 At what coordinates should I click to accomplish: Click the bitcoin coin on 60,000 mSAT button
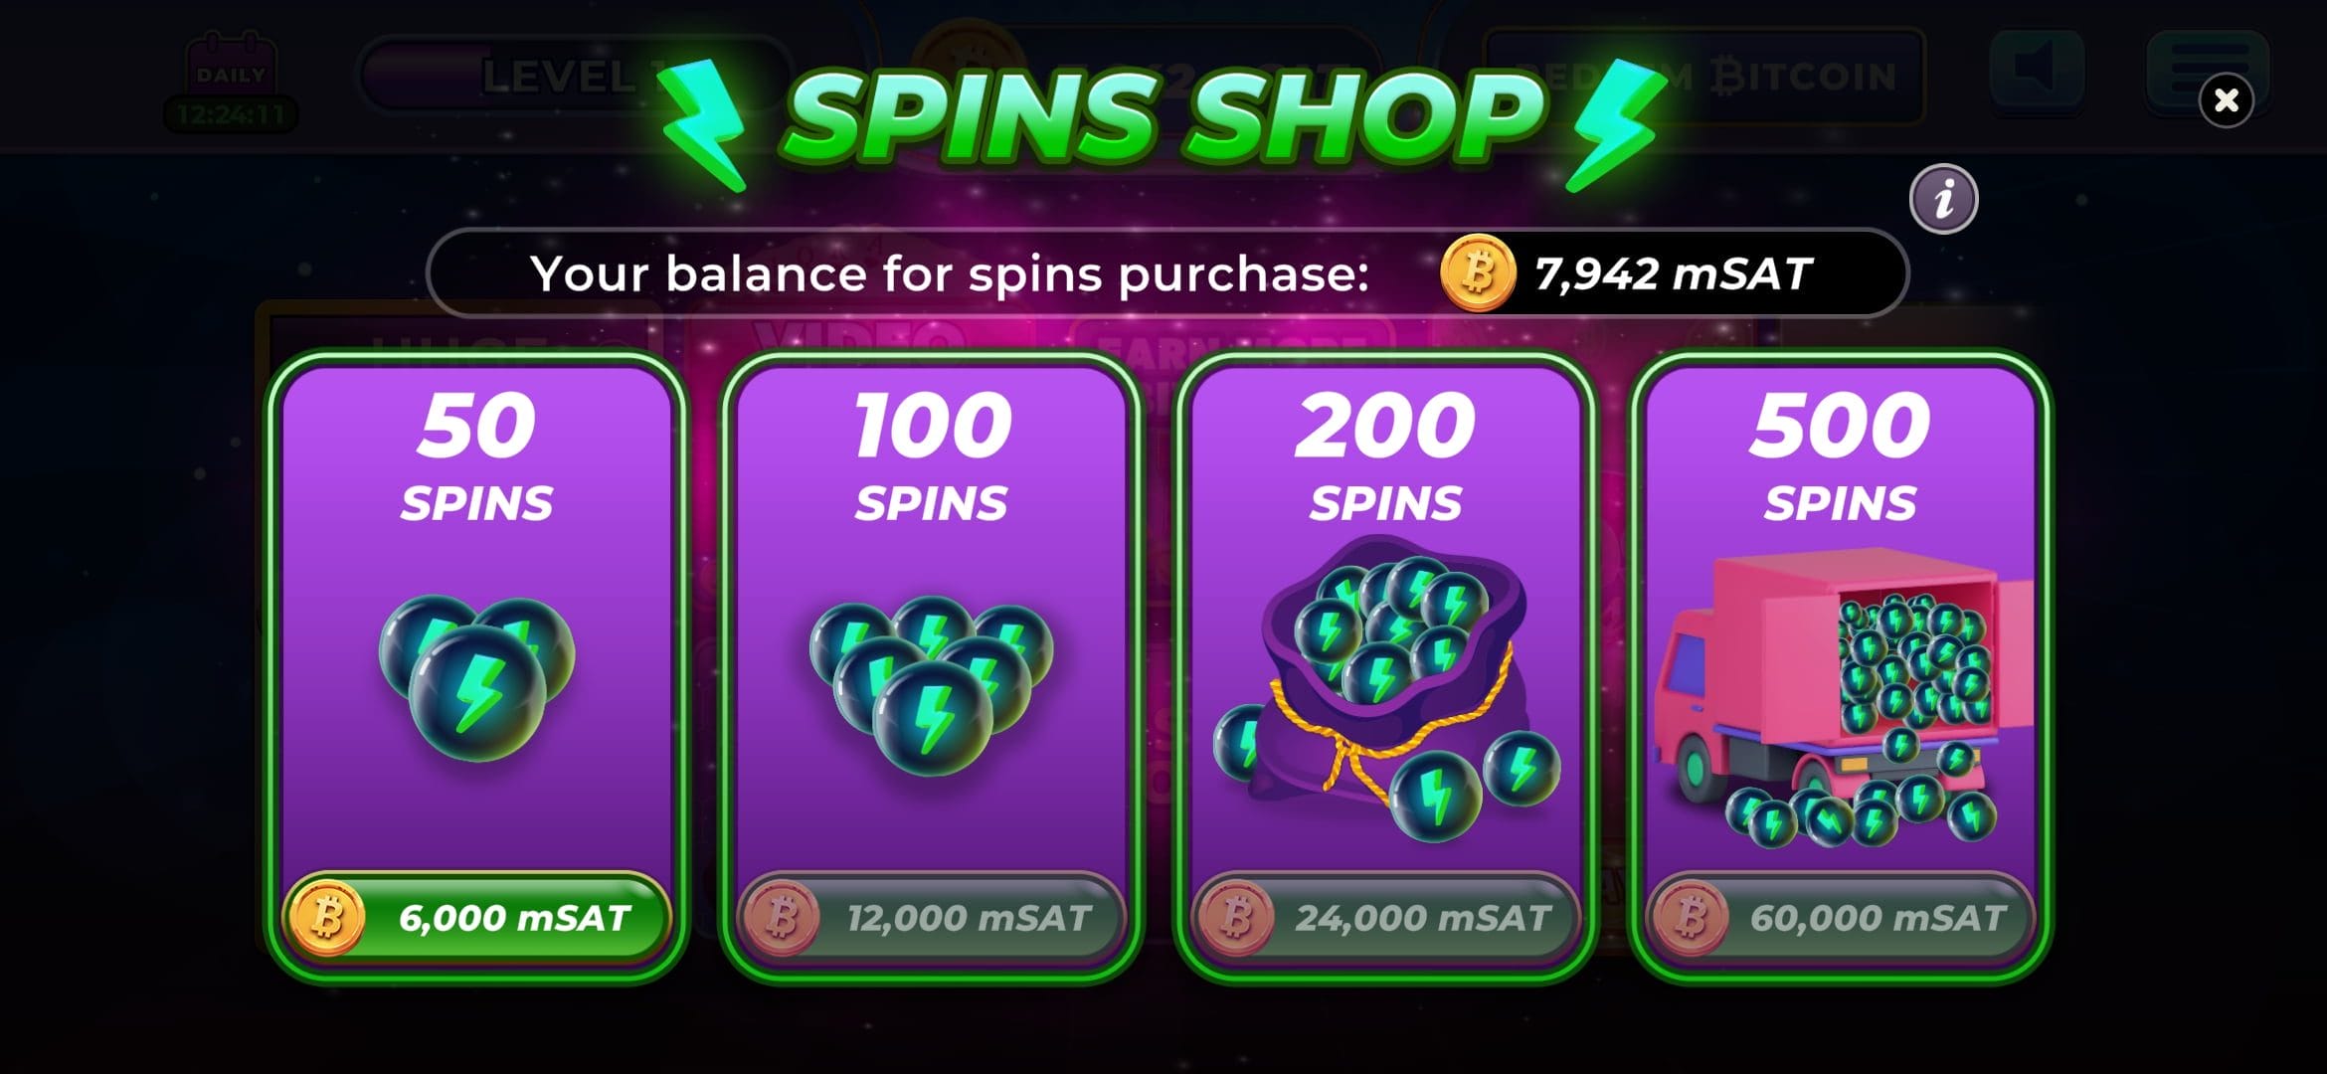(1691, 917)
